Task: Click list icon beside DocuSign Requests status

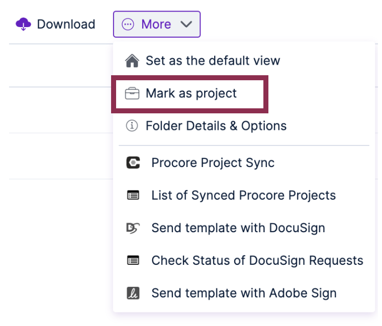Action: (133, 260)
